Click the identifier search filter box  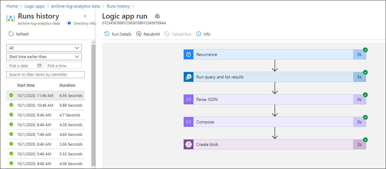click(x=46, y=75)
